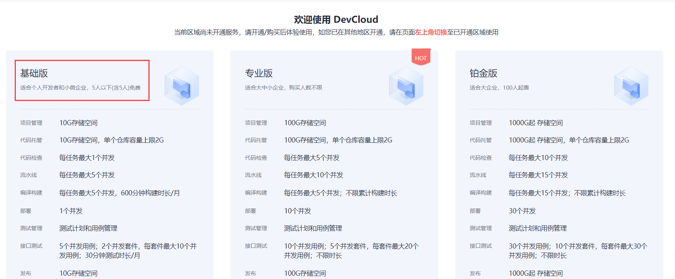
Task: Click 接口测试 label in 铂金版 card
Action: click(x=481, y=246)
